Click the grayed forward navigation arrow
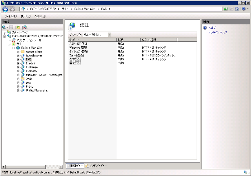 (x=12, y=9)
